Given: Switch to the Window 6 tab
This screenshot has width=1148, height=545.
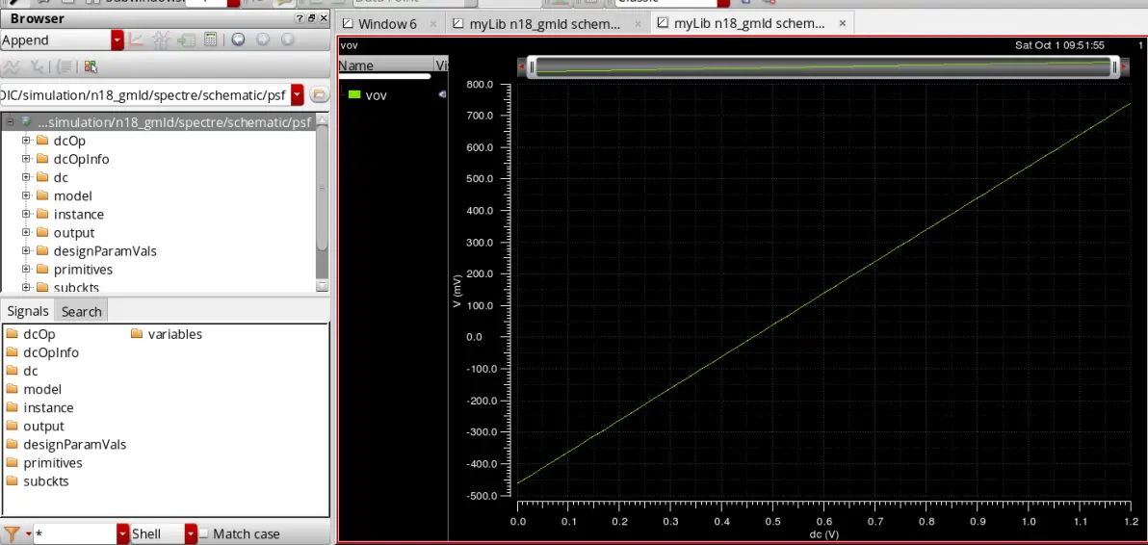Looking at the screenshot, I should [x=387, y=23].
